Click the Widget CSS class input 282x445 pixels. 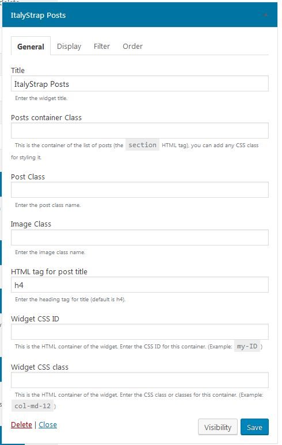tap(140, 380)
